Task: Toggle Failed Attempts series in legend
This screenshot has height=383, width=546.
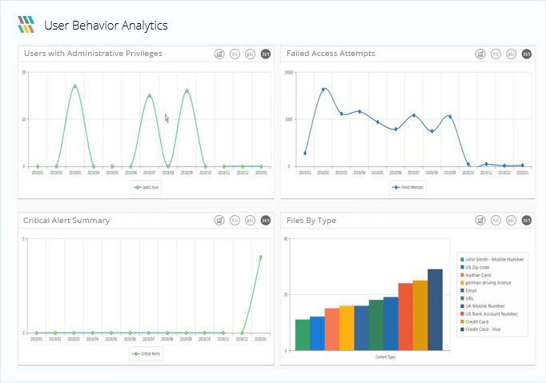Action: pyautogui.click(x=407, y=187)
